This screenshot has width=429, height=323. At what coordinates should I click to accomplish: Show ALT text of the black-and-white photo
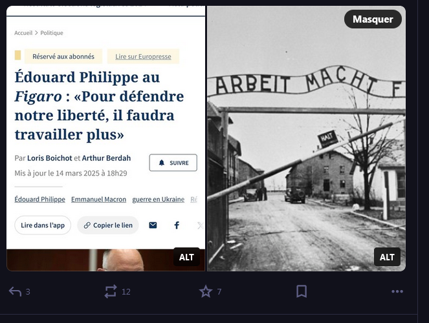coord(387,257)
